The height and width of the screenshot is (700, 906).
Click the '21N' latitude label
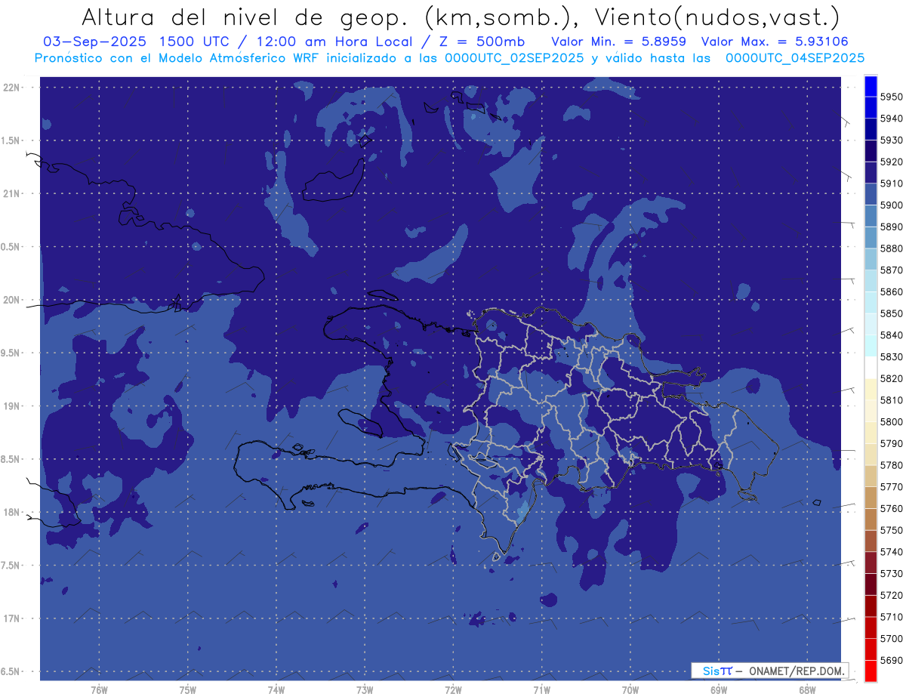[x=12, y=194]
